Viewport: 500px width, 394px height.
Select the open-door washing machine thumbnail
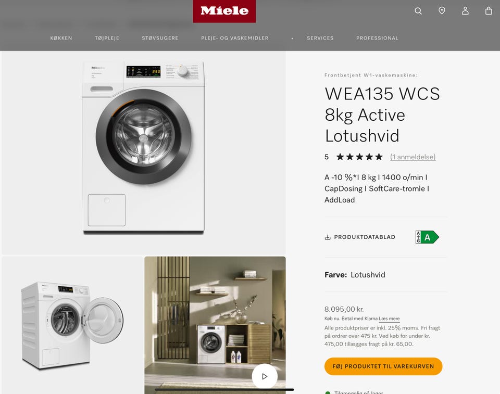coord(72,325)
